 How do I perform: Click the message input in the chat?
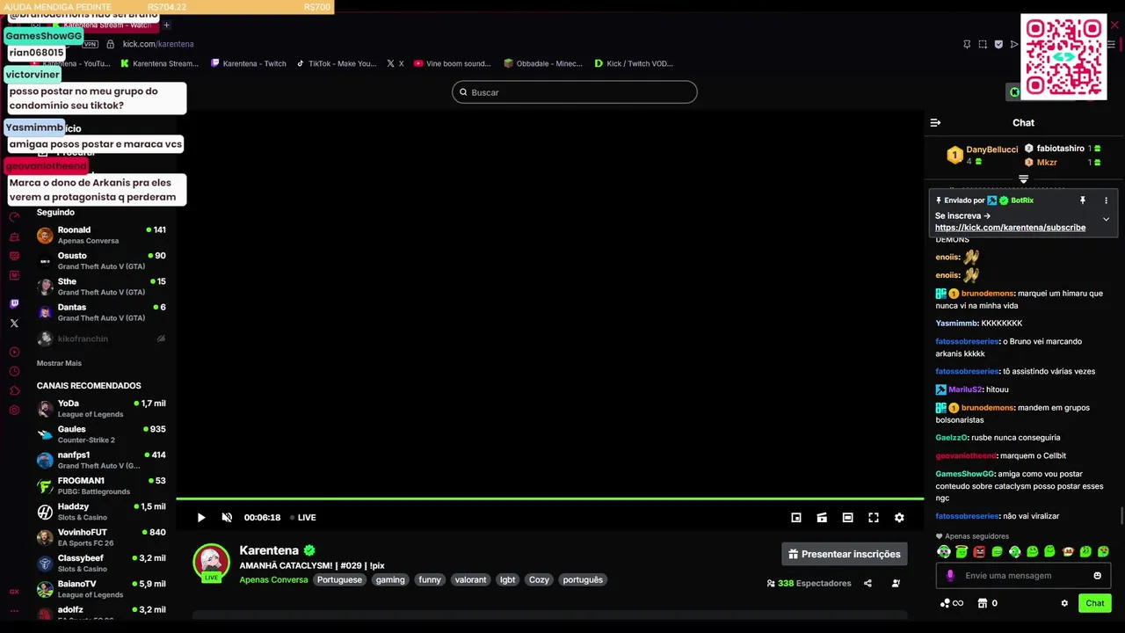click(x=1023, y=576)
